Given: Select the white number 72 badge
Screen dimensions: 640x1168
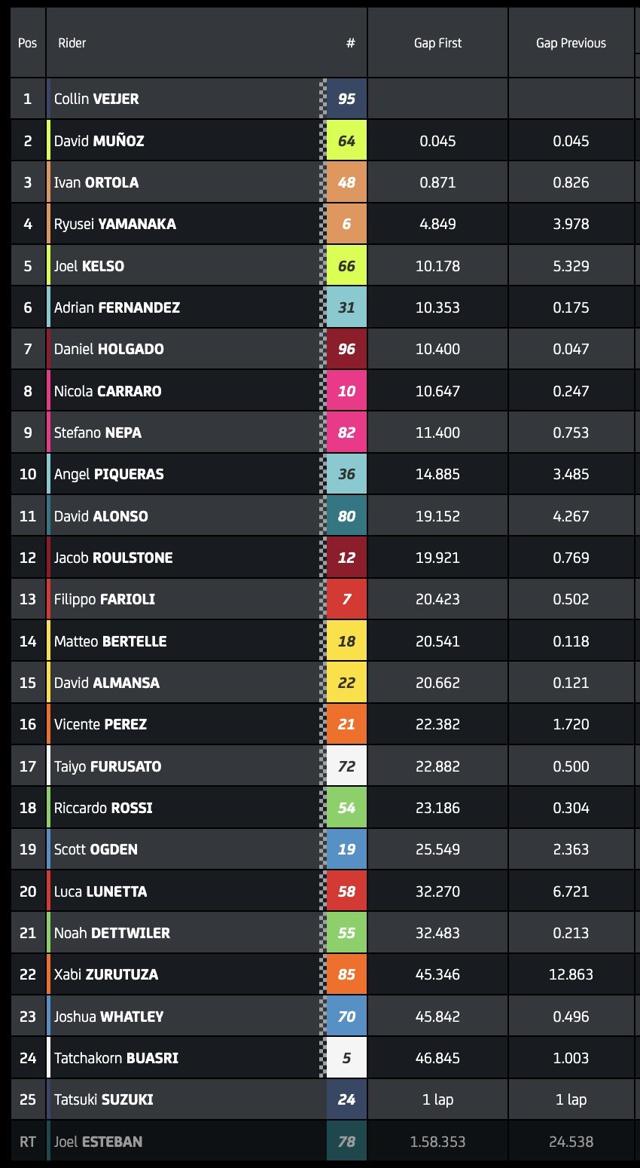Looking at the screenshot, I should coord(346,766).
